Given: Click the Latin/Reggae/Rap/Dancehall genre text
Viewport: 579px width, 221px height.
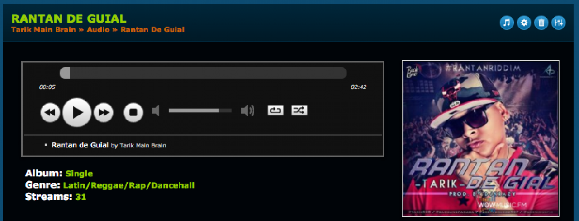Looking at the screenshot, I should point(129,185).
